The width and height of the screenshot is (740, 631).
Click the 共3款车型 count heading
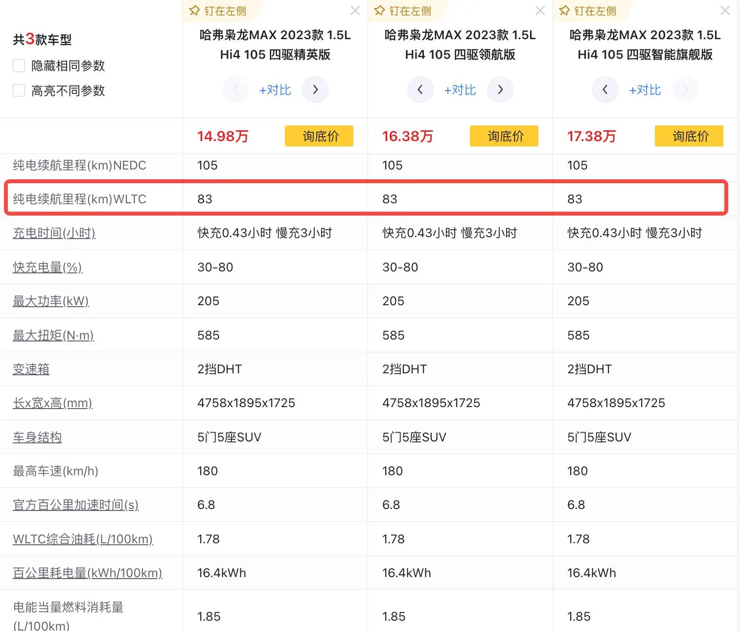42,39
